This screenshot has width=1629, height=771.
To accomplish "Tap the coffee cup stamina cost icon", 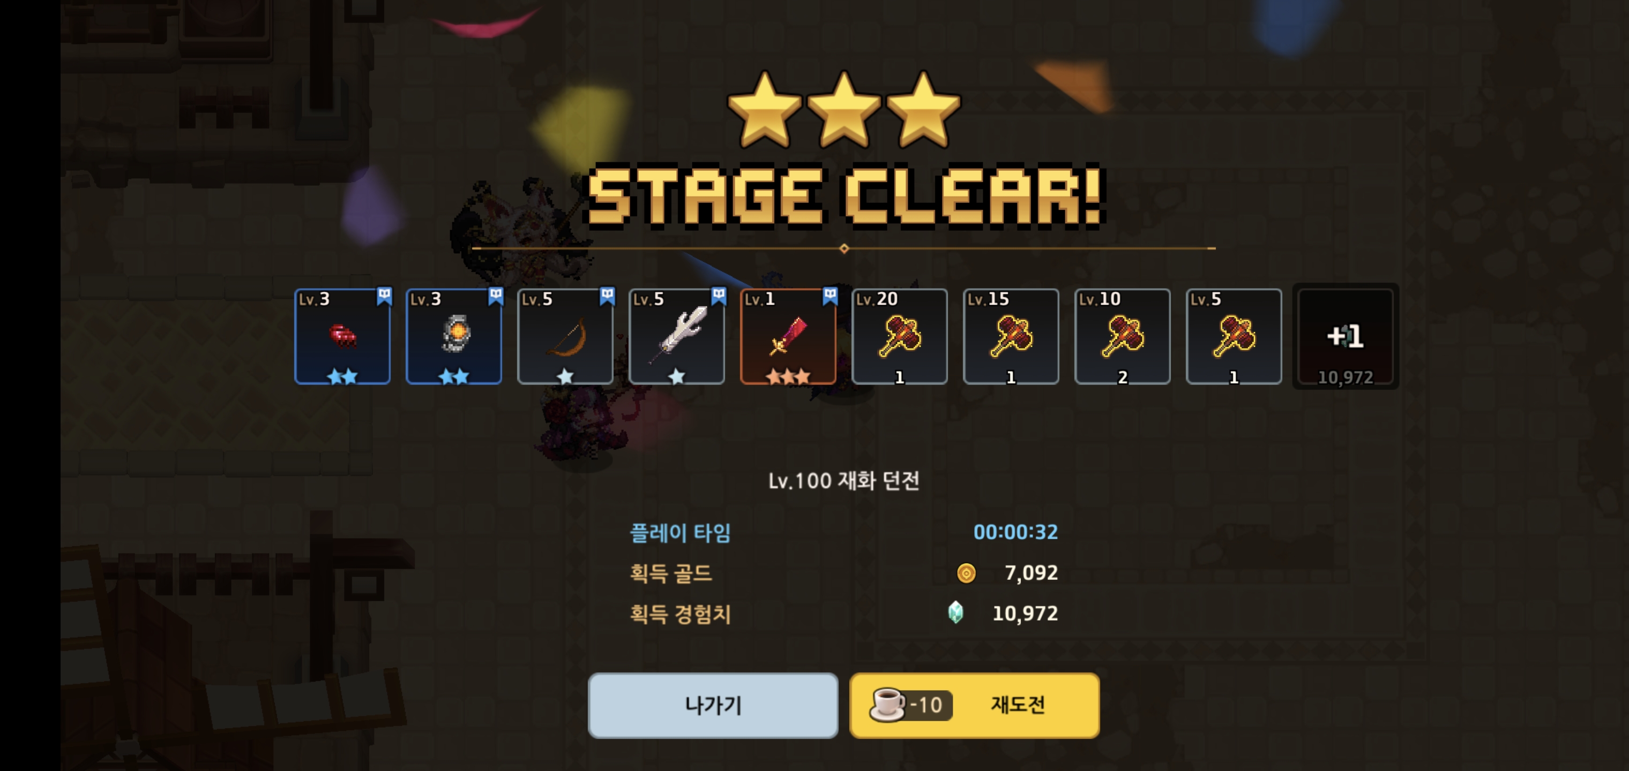I will [887, 704].
